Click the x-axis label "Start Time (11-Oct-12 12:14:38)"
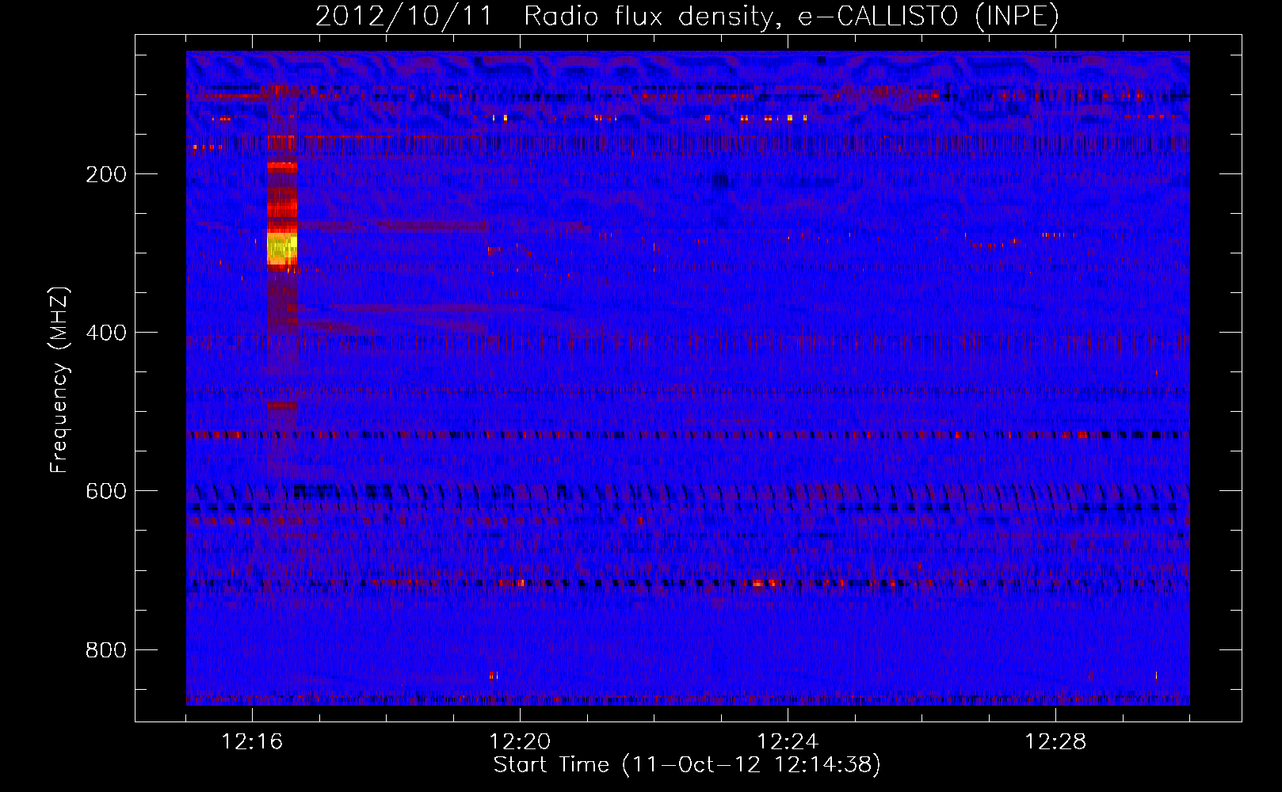This screenshot has height=792, width=1282. click(687, 765)
